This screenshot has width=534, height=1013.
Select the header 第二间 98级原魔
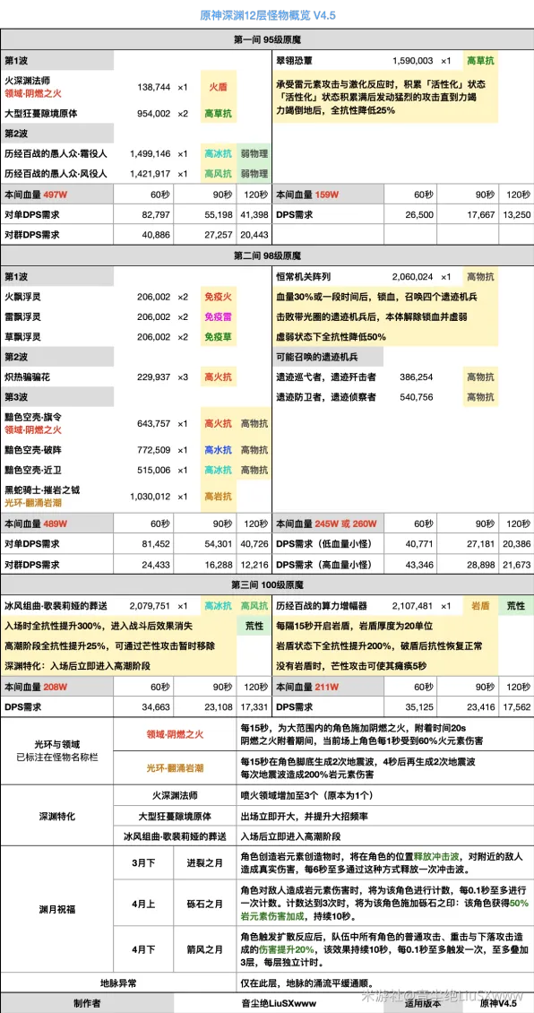[267, 255]
